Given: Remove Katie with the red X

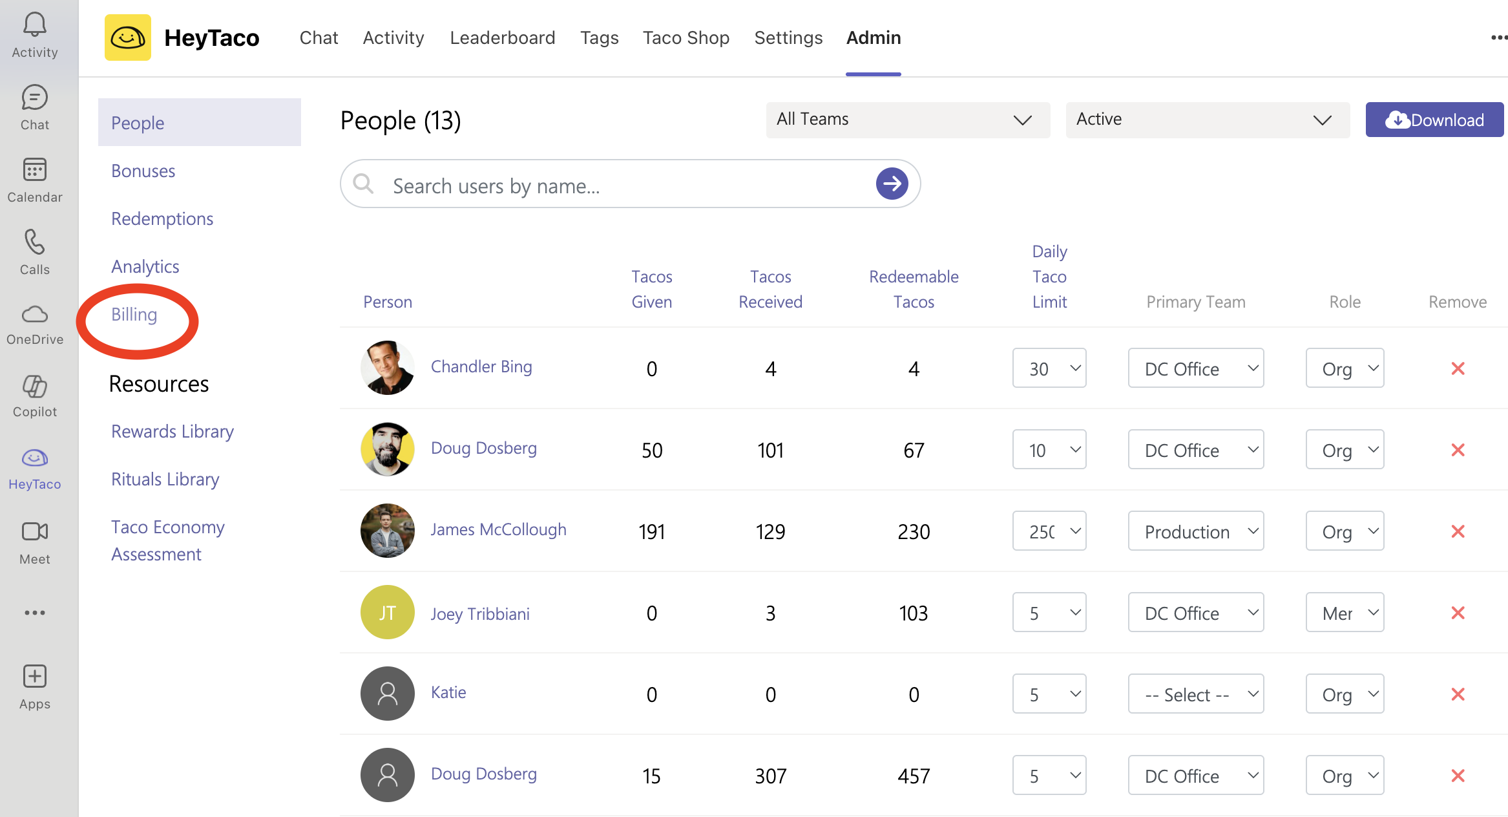Looking at the screenshot, I should pyautogui.click(x=1458, y=694).
